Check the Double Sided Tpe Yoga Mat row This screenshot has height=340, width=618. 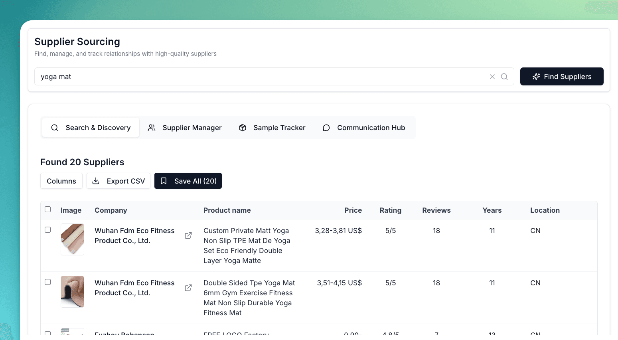coord(48,282)
